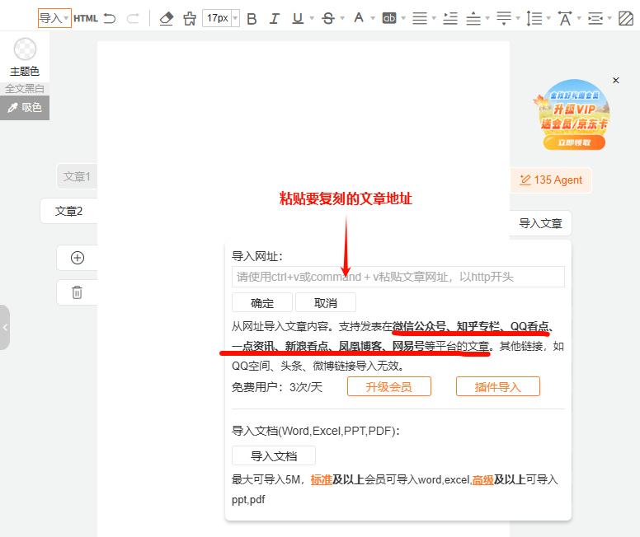Toggle italic text formatting
The width and height of the screenshot is (640, 537).
(275, 18)
